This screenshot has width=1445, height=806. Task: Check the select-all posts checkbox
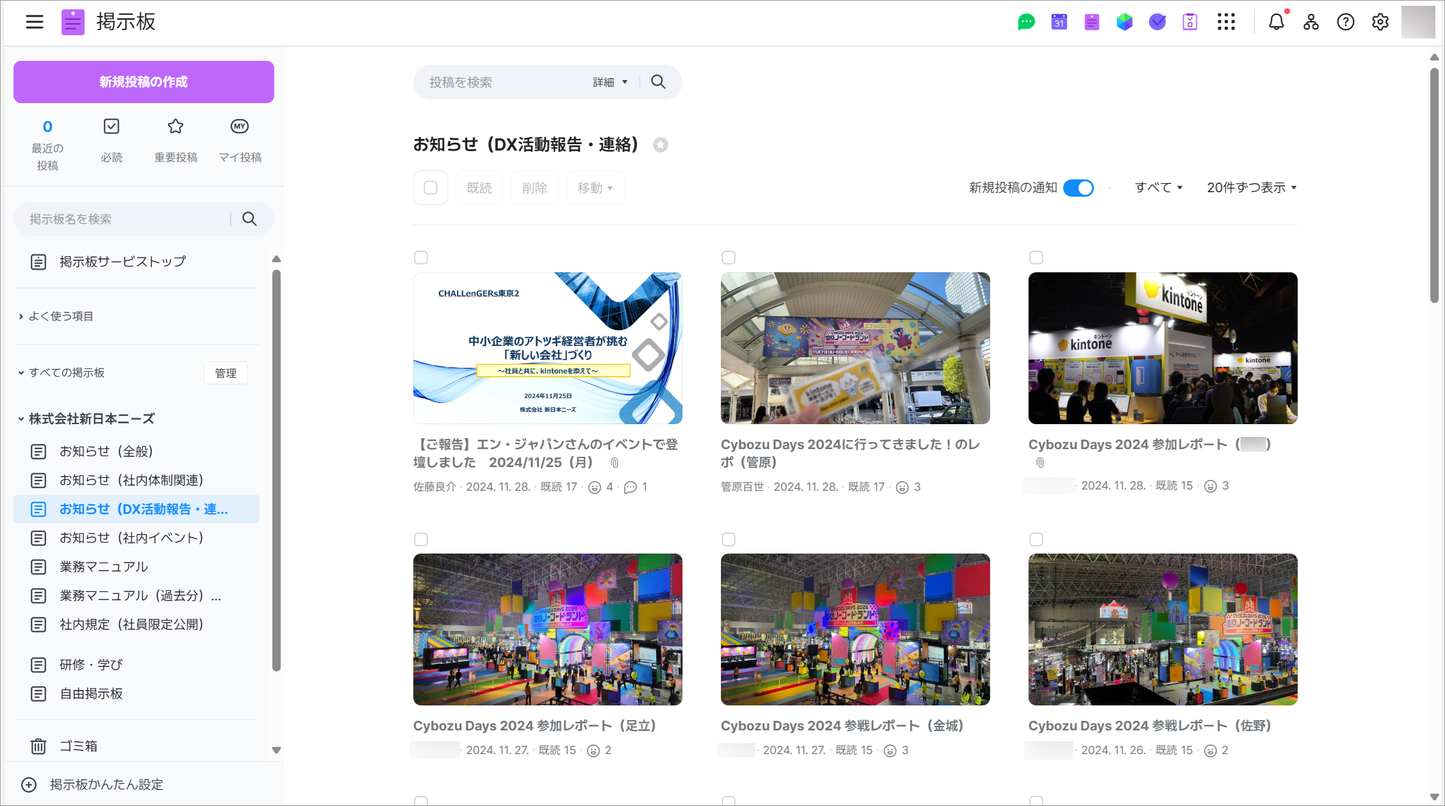[x=431, y=188]
